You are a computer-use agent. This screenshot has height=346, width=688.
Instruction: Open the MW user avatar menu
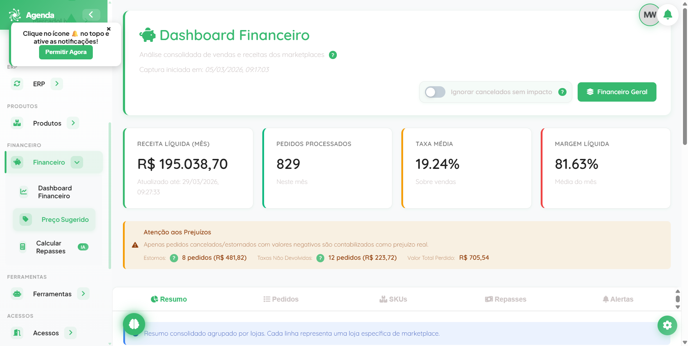coord(649,15)
